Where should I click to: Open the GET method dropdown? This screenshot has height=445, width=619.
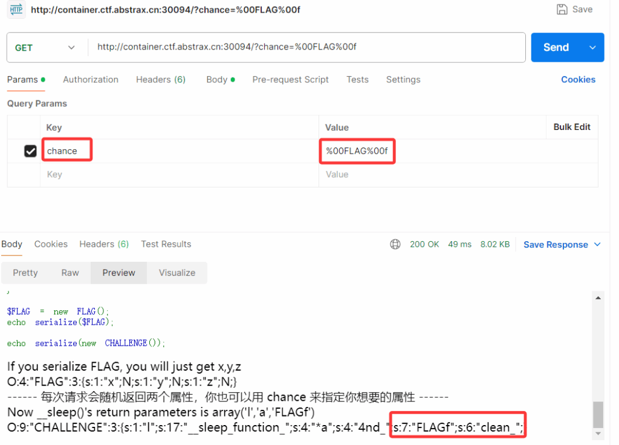[x=45, y=48]
